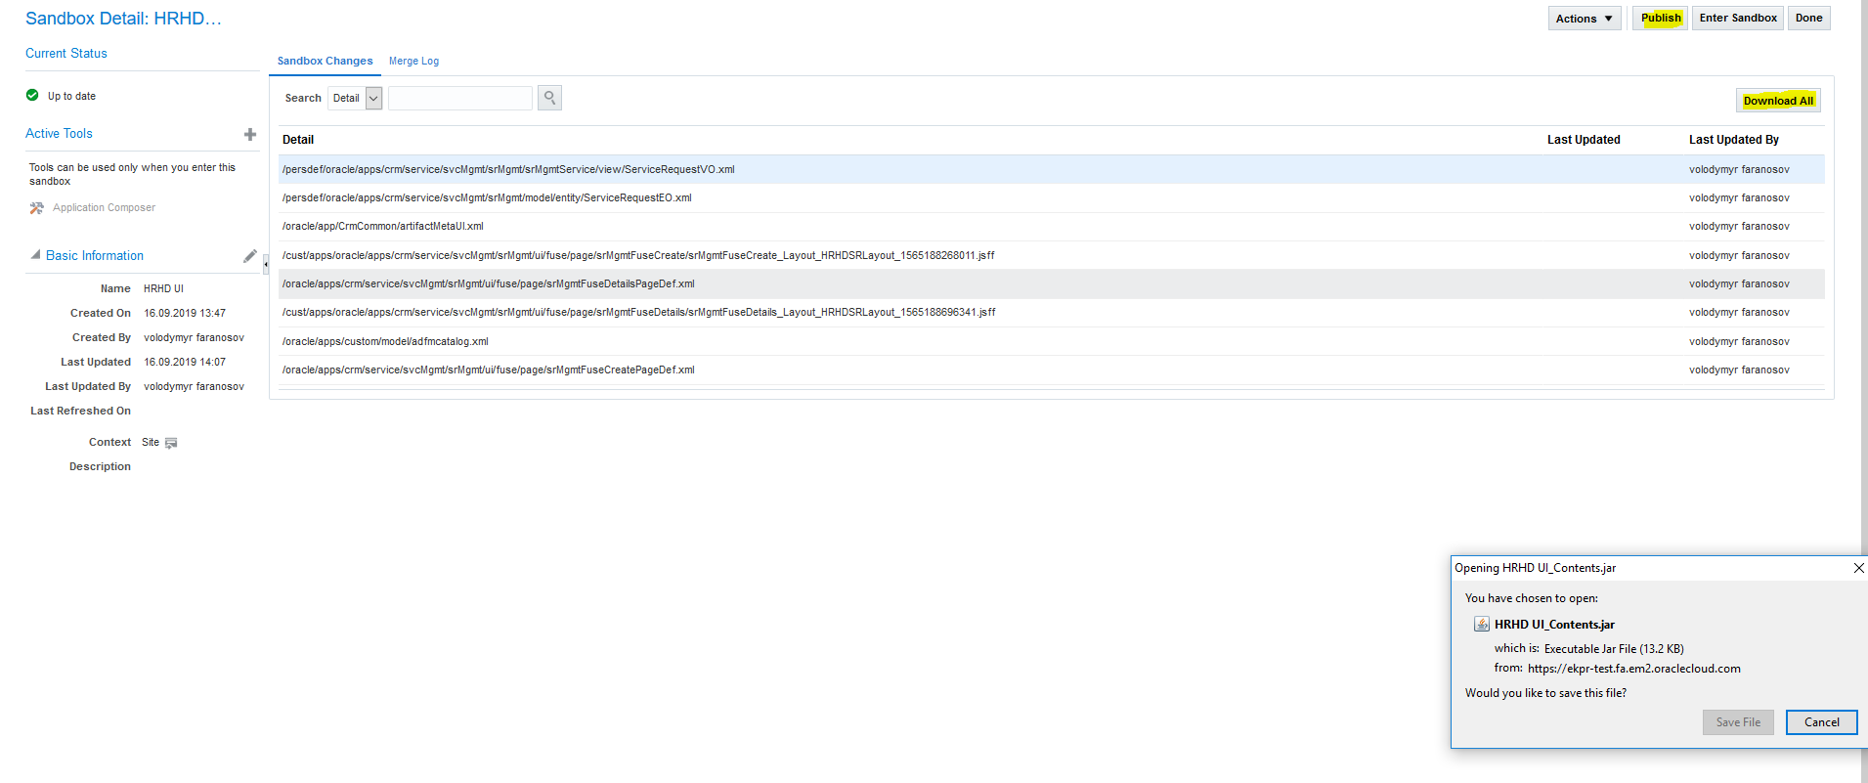Collapse the Basic Information section
This screenshot has width=1868, height=783.
coord(36,255)
